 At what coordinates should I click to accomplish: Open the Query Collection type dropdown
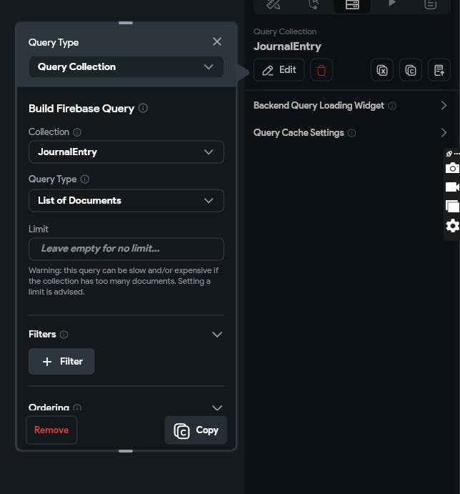click(x=126, y=67)
